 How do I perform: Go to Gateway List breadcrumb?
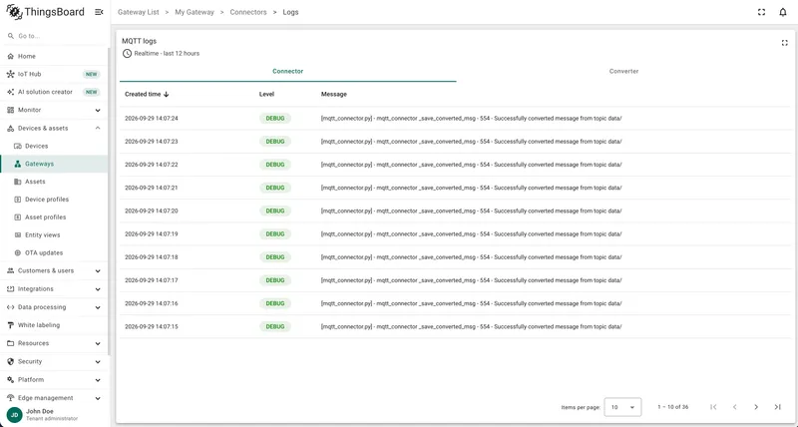pos(139,12)
